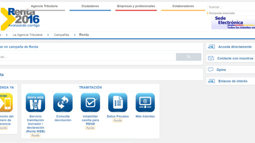Go to La Agencia Tributaria breadcrumb
Viewport: 255px width, 143px height.
click(28, 35)
